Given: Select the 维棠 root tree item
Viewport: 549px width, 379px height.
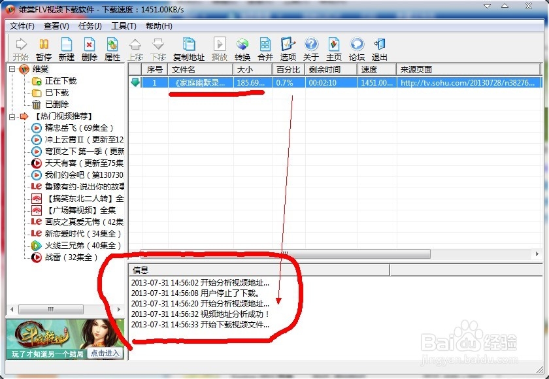Looking at the screenshot, I should click(41, 69).
